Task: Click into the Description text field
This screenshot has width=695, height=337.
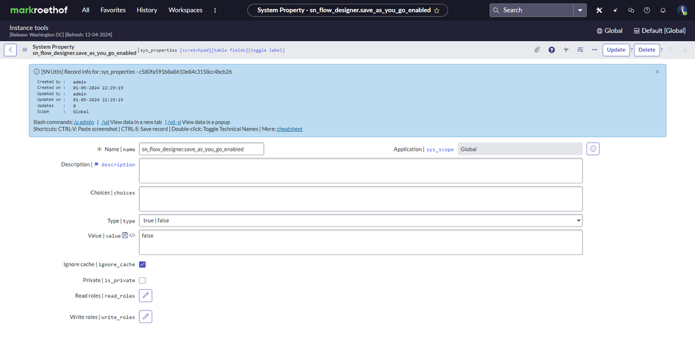Action: coord(360,170)
